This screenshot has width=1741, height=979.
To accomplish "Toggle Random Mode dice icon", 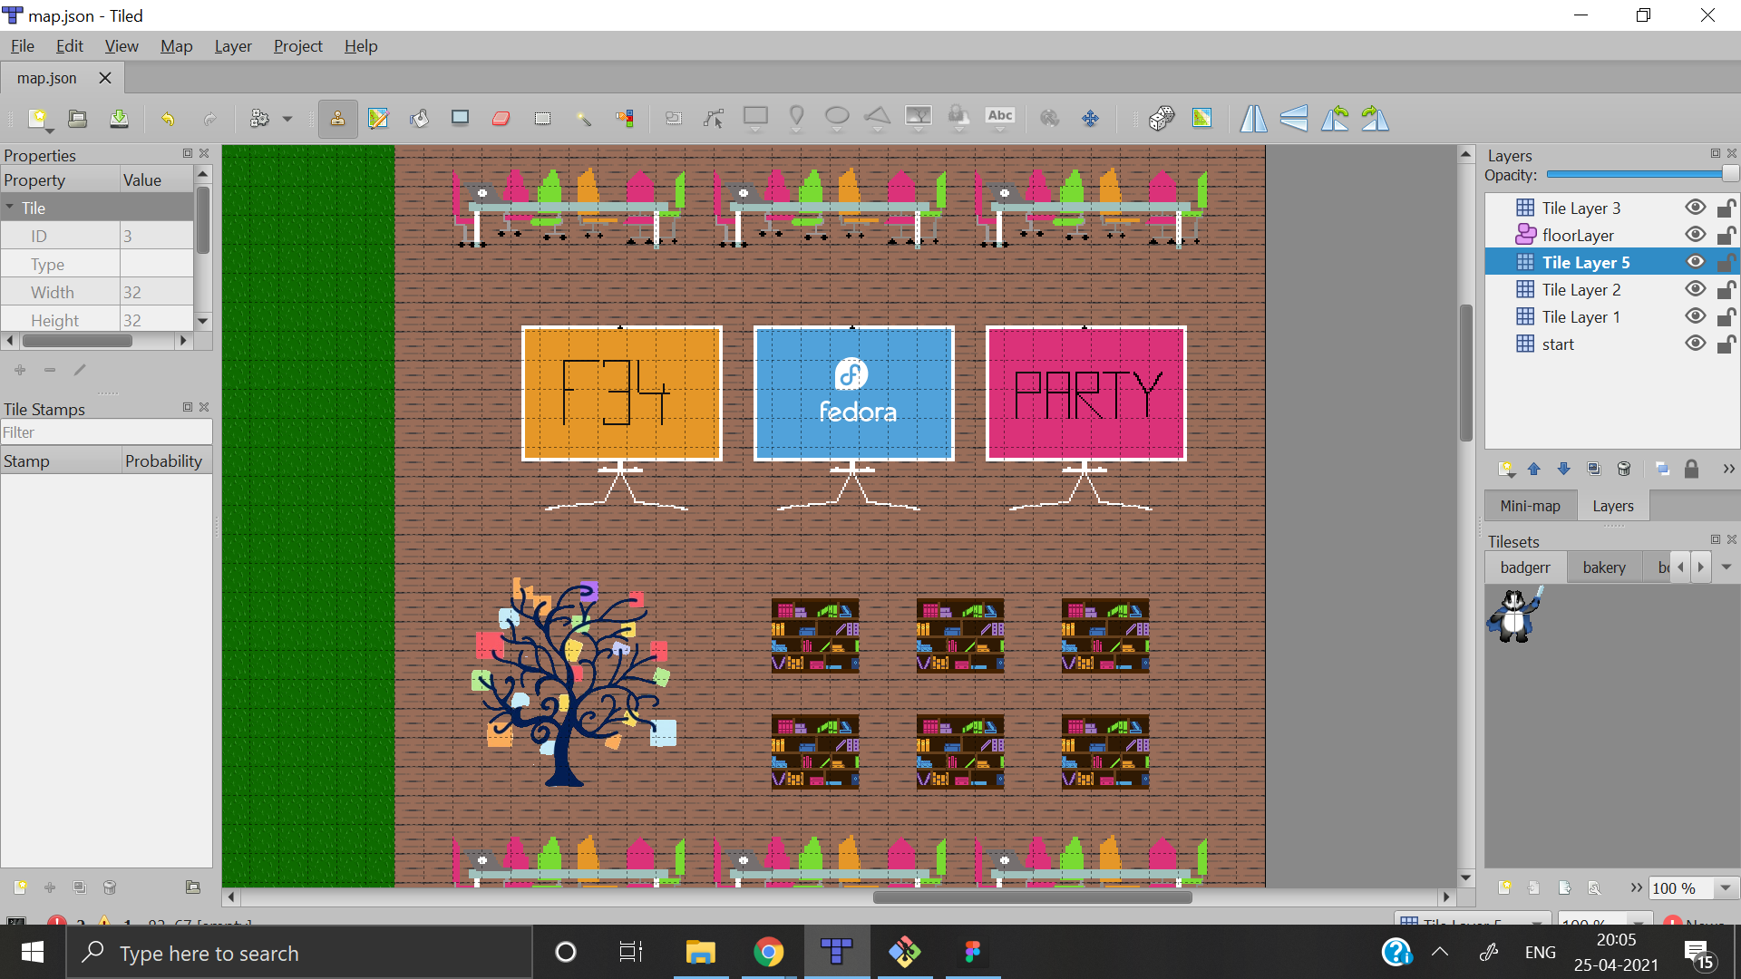I will [x=1162, y=119].
